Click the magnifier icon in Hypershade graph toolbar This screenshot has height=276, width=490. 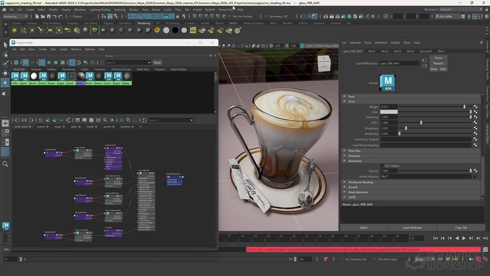pos(105,120)
